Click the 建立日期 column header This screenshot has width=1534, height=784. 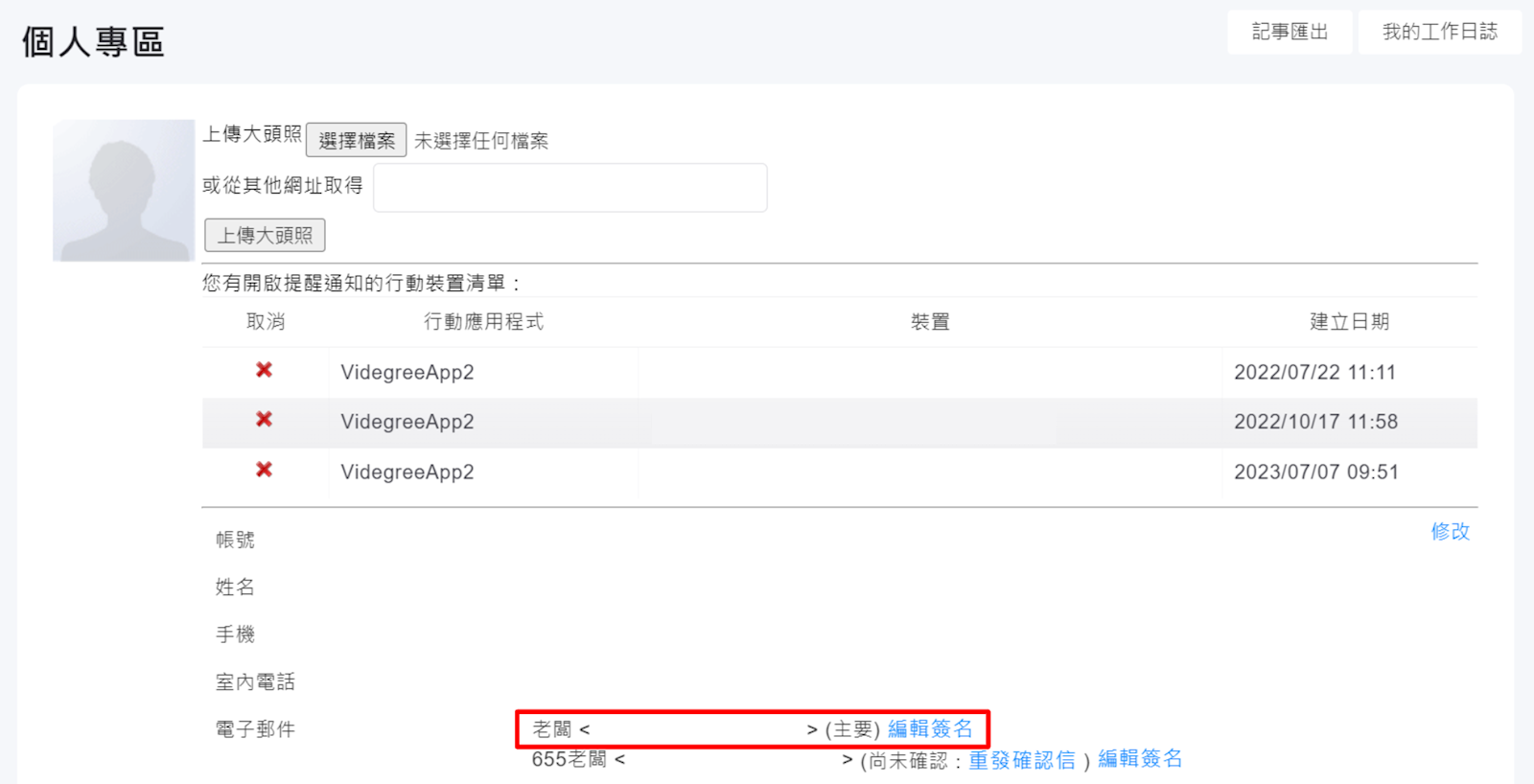tap(1349, 322)
